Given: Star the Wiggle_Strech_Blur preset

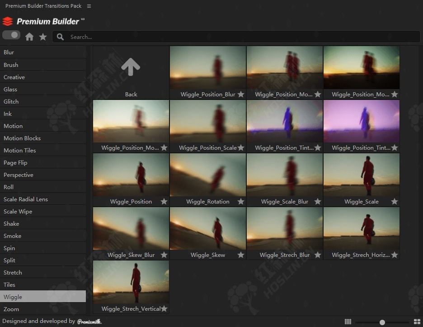Looking at the screenshot, I should click(318, 255).
